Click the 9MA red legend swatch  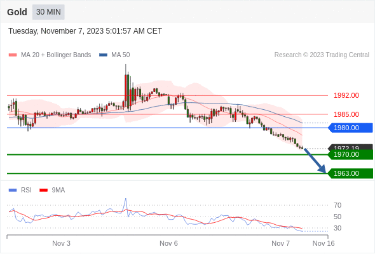pos(43,190)
